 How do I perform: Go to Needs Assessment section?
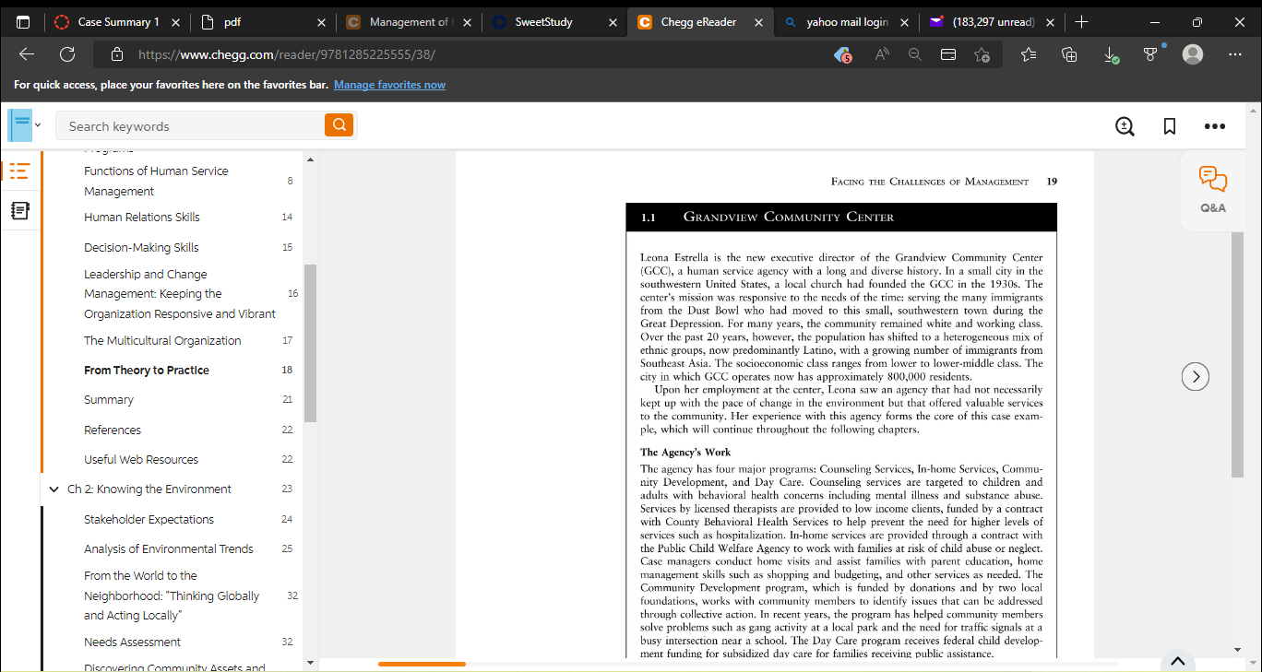pyautogui.click(x=132, y=643)
